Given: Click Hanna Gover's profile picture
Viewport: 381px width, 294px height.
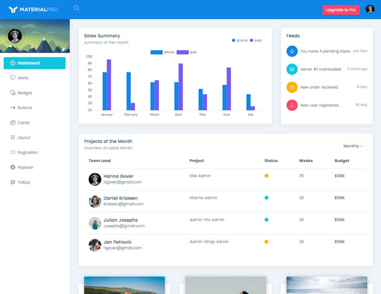Looking at the screenshot, I should tap(95, 179).
